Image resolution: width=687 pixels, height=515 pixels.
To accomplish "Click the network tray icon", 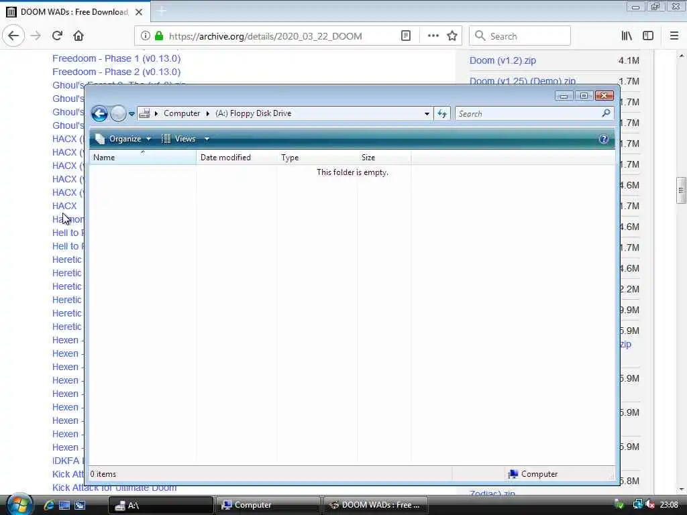I will click(x=637, y=505).
